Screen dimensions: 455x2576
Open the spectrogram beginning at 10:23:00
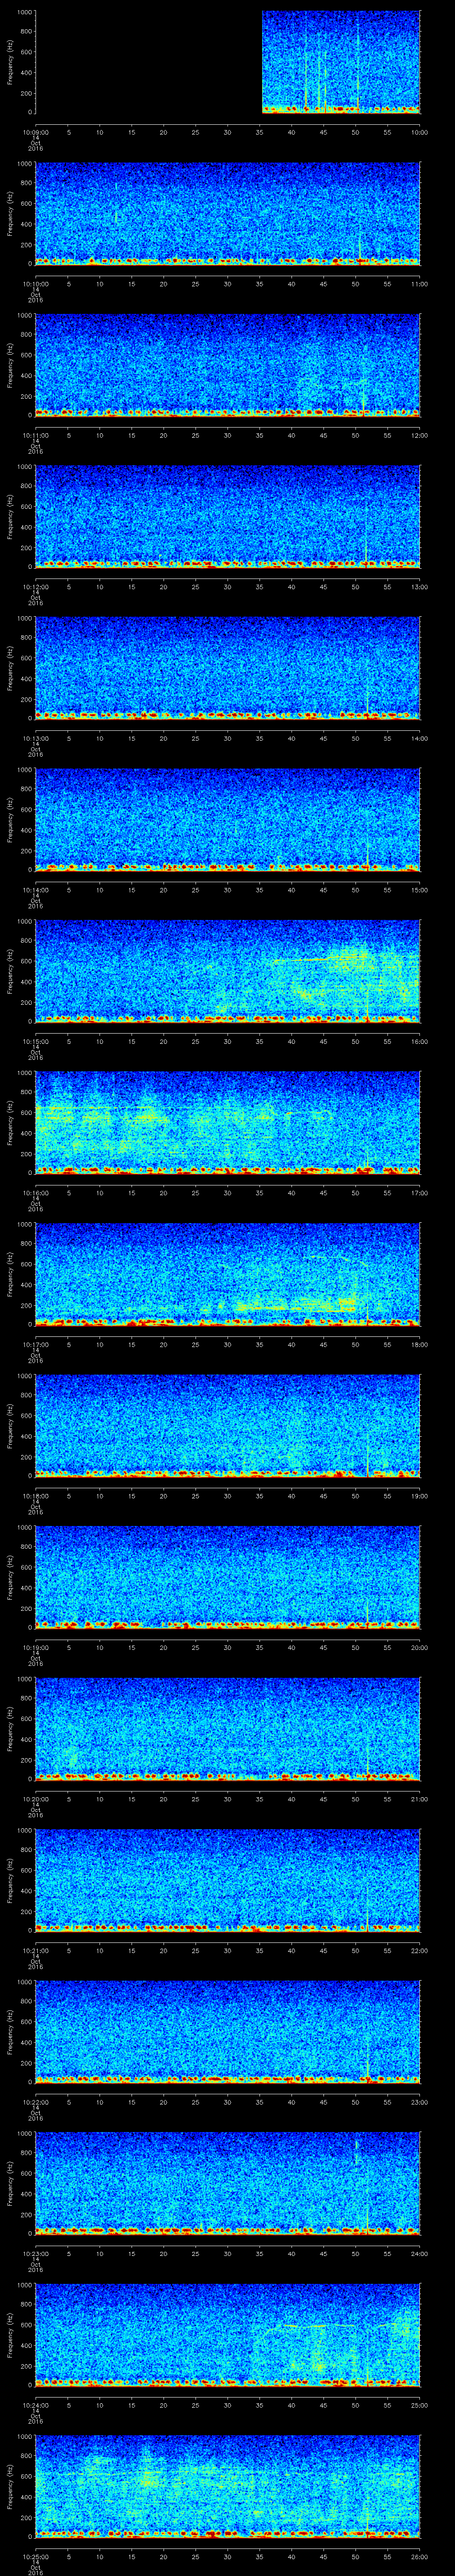point(227,2181)
